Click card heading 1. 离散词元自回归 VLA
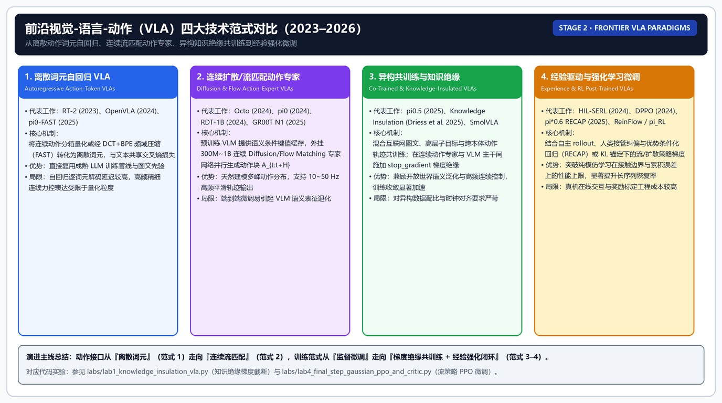Screen dimensions: 722x403 pos(67,77)
